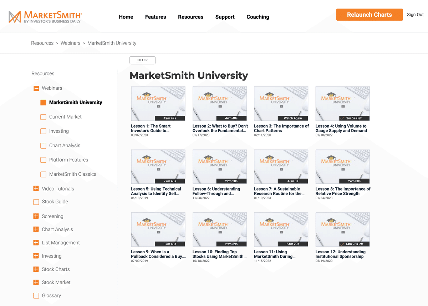Viewport: 428px width, 306px height.
Task: Click the plus icon next to Screening
Action: coord(36,216)
